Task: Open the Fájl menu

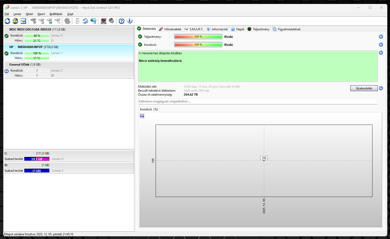Action: [7, 14]
